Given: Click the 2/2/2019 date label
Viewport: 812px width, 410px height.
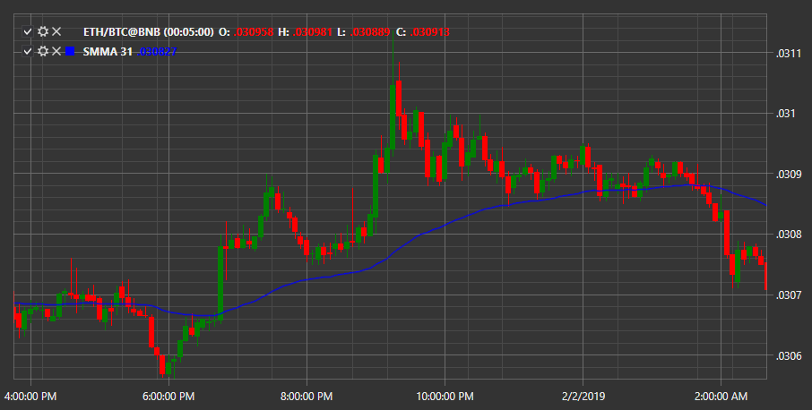Looking at the screenshot, I should pos(583,397).
